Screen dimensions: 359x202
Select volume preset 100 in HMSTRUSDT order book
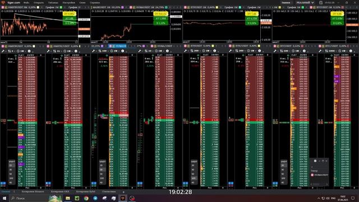click(11, 178)
